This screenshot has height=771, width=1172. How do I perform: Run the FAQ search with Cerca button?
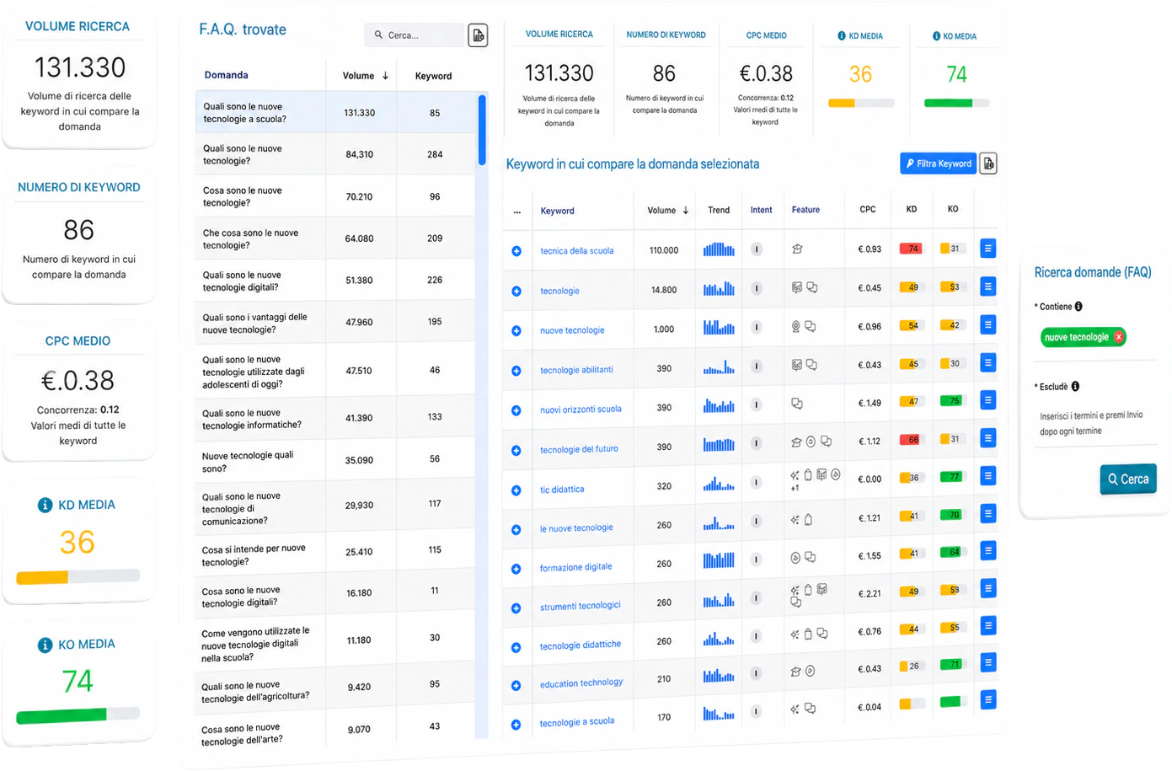[1128, 479]
